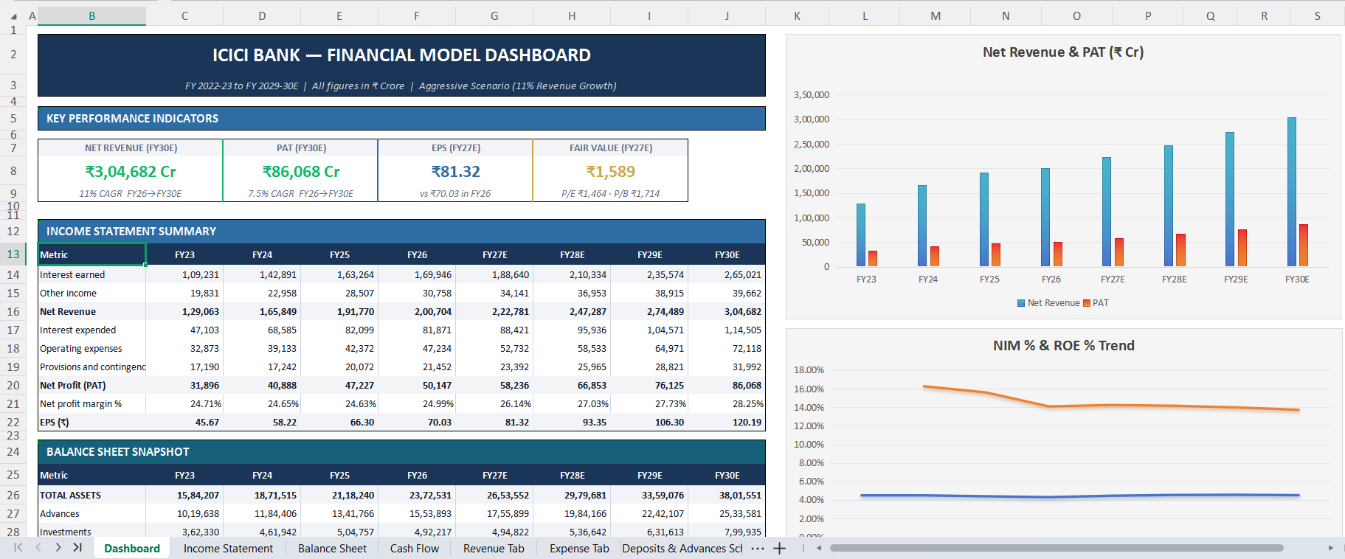Click the horizontal scrollbar thumb
This screenshot has height=559, width=1345.
(x=1057, y=548)
